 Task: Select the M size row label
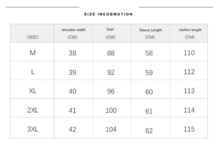coord(33,53)
